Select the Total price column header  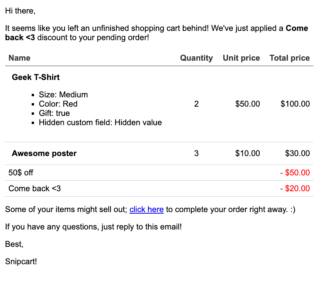pyautogui.click(x=290, y=58)
